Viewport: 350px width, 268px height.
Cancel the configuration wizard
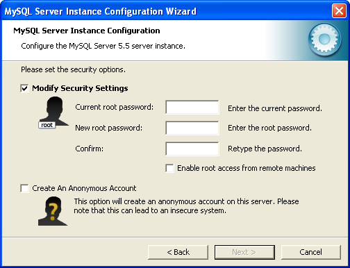point(311,252)
